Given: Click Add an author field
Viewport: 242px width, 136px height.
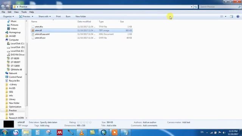Looking at the screenshot, I should pyautogui.click(x=149, y=122).
